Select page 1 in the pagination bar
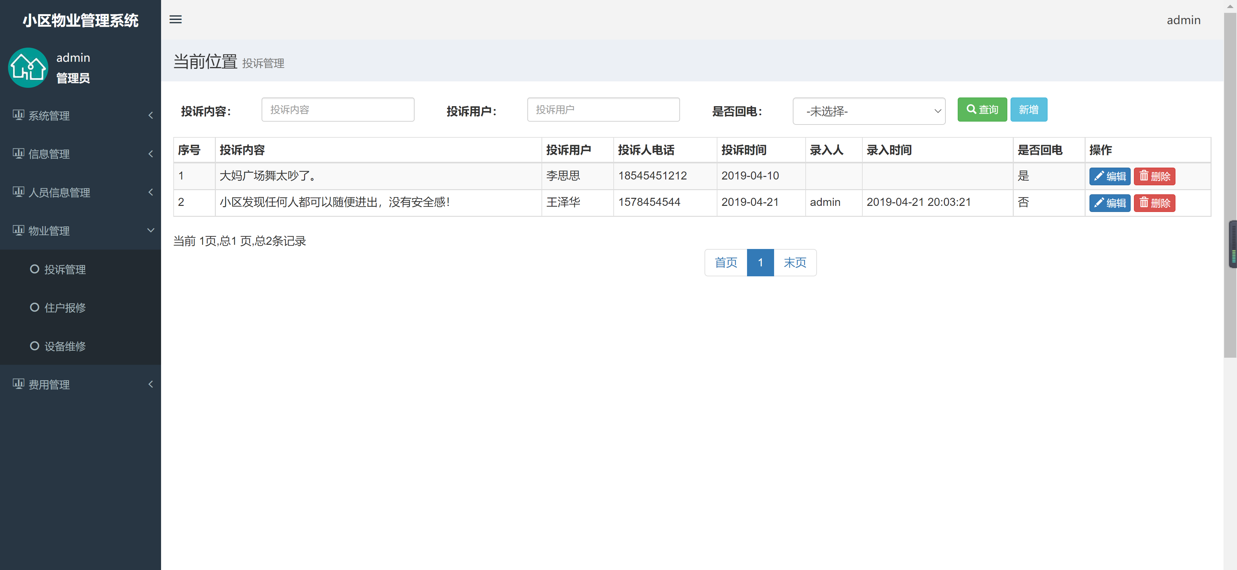 (760, 263)
